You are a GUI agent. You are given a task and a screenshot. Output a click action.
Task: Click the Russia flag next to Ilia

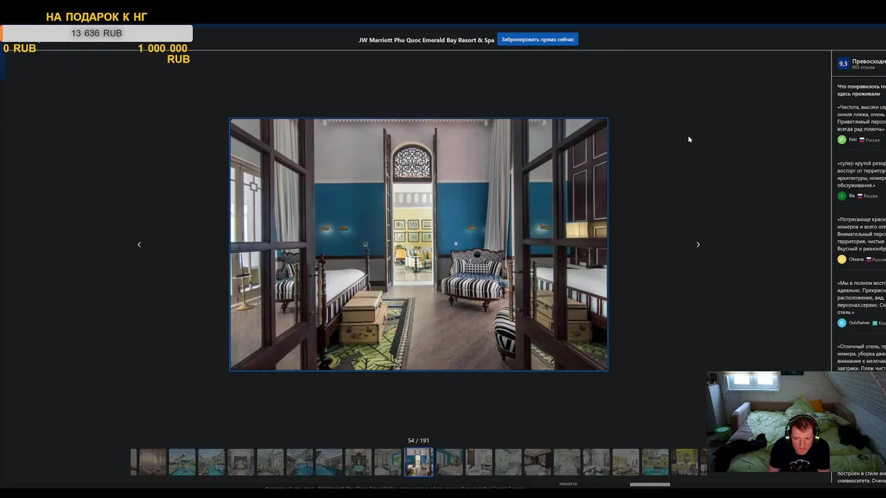860,196
